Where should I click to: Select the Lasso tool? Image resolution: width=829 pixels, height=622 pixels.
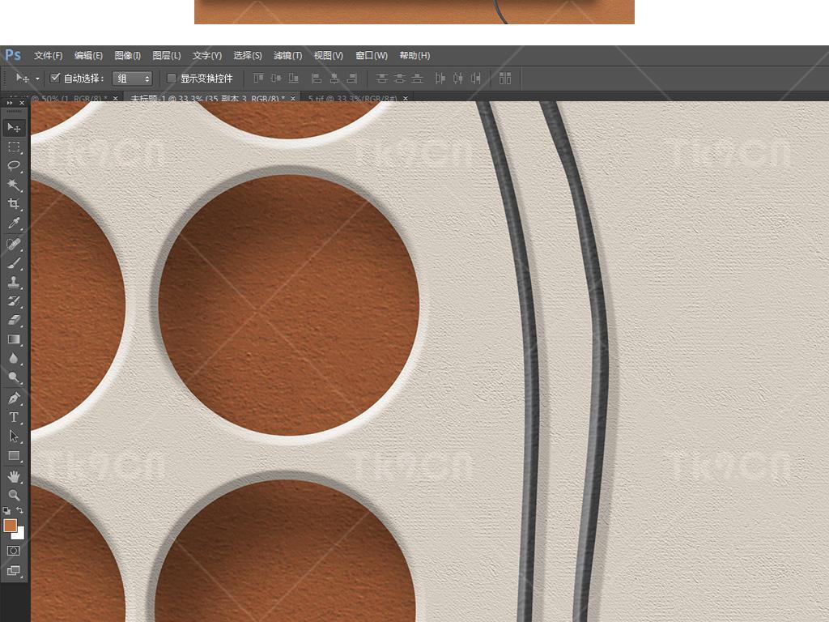click(x=14, y=165)
